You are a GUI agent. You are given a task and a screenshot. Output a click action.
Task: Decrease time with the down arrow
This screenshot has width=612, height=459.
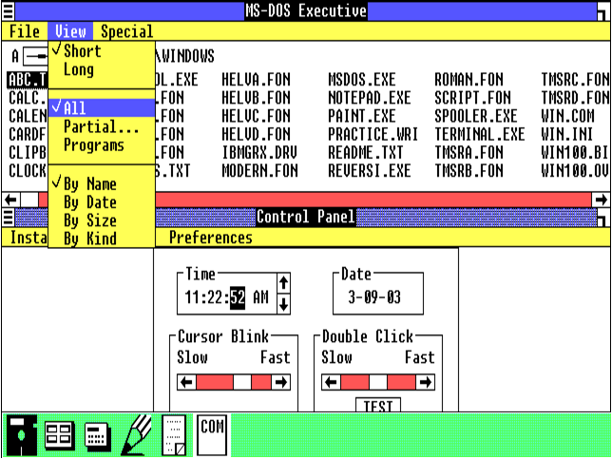coord(284,304)
